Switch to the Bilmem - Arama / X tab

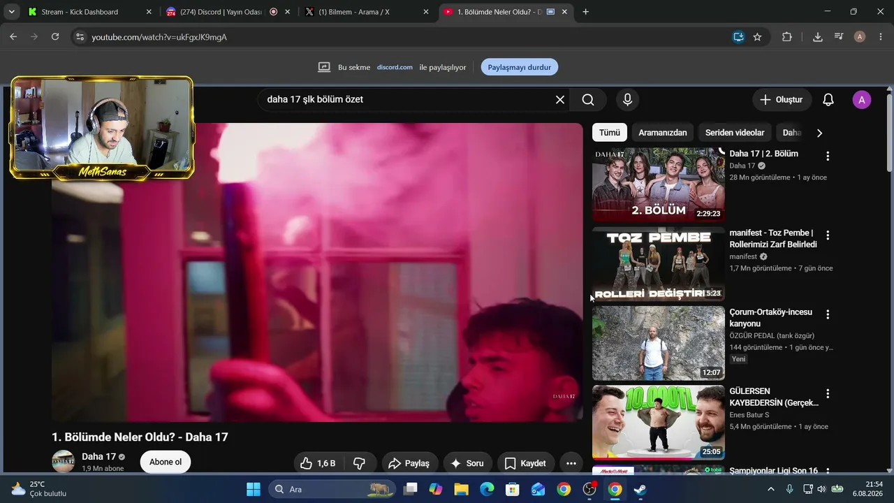click(367, 12)
